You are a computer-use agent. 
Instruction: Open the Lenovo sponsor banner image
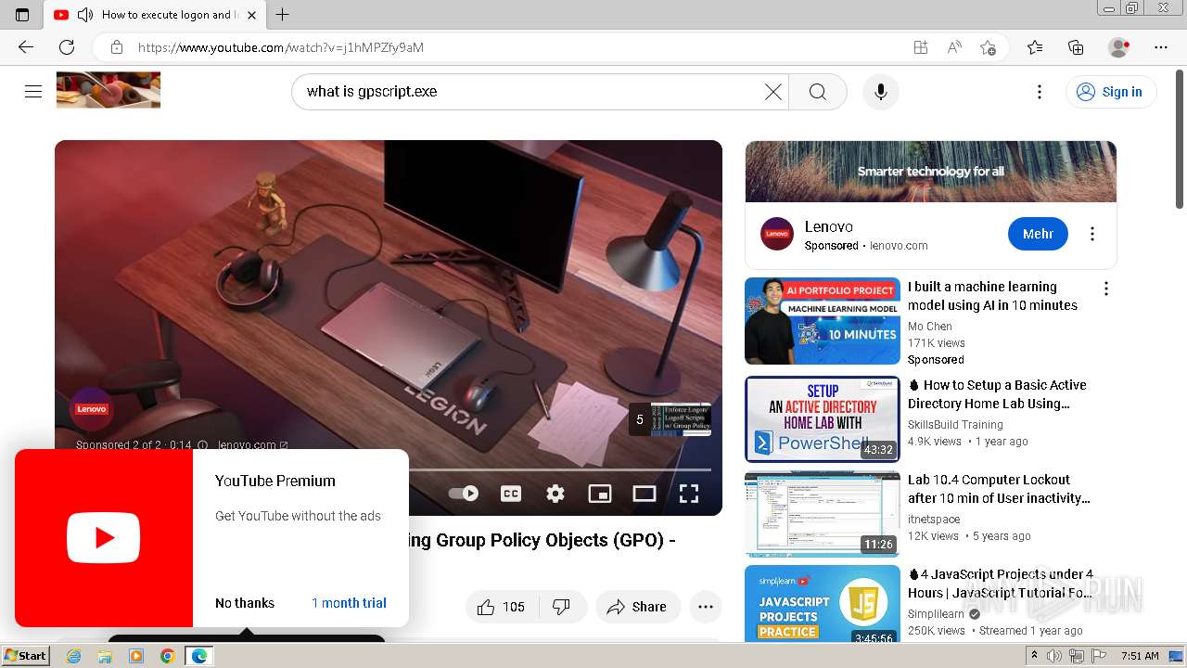[x=930, y=172]
